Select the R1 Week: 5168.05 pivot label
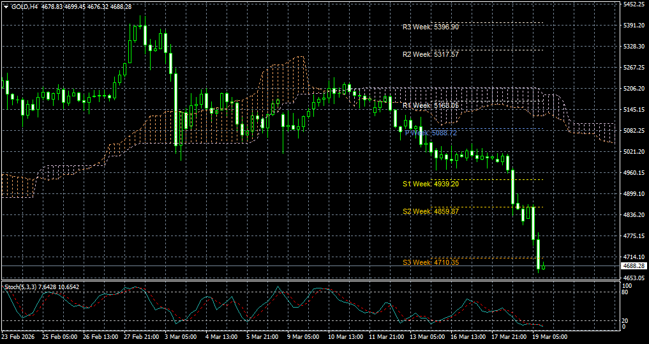Screen dimensions: 649x344 click(431, 105)
